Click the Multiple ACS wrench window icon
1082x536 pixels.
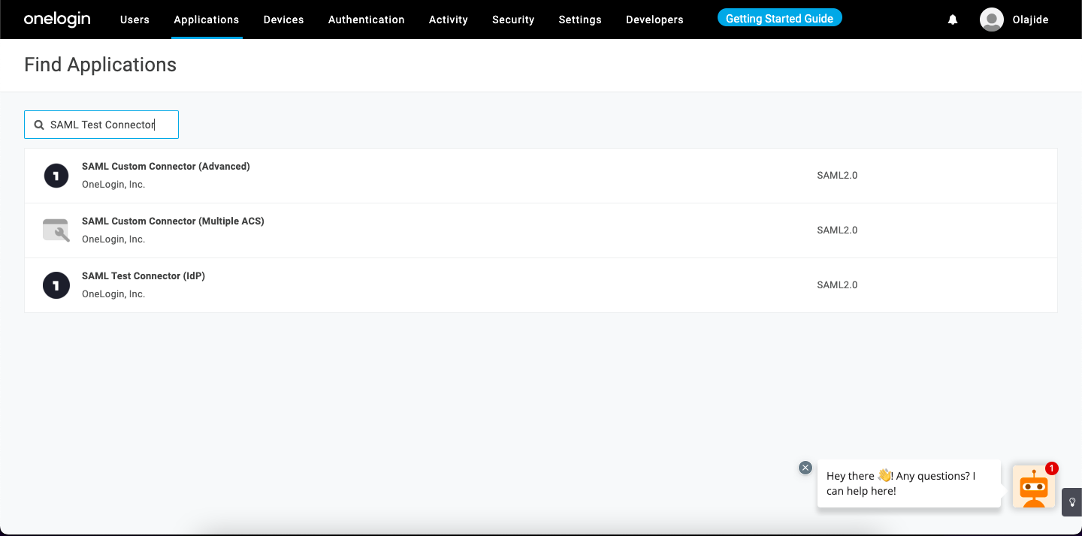(56, 230)
